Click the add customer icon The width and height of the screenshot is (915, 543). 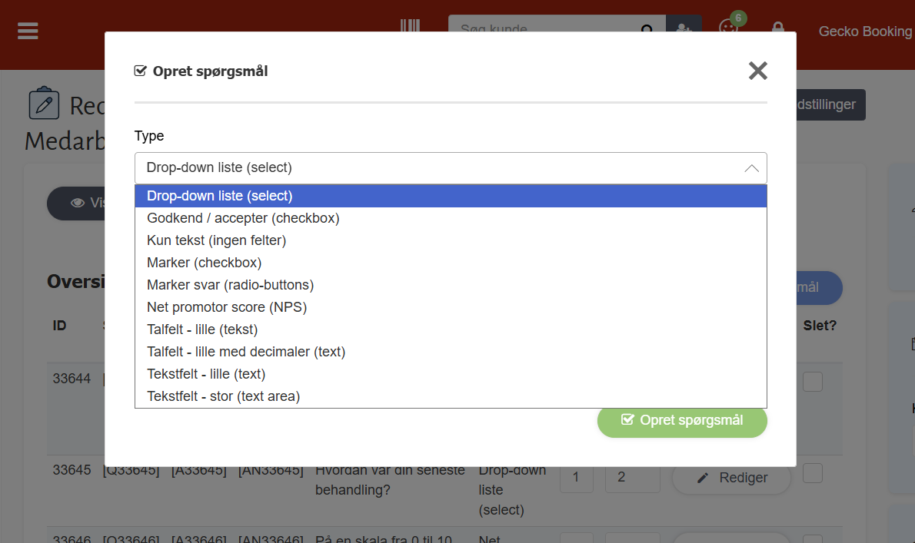(684, 28)
